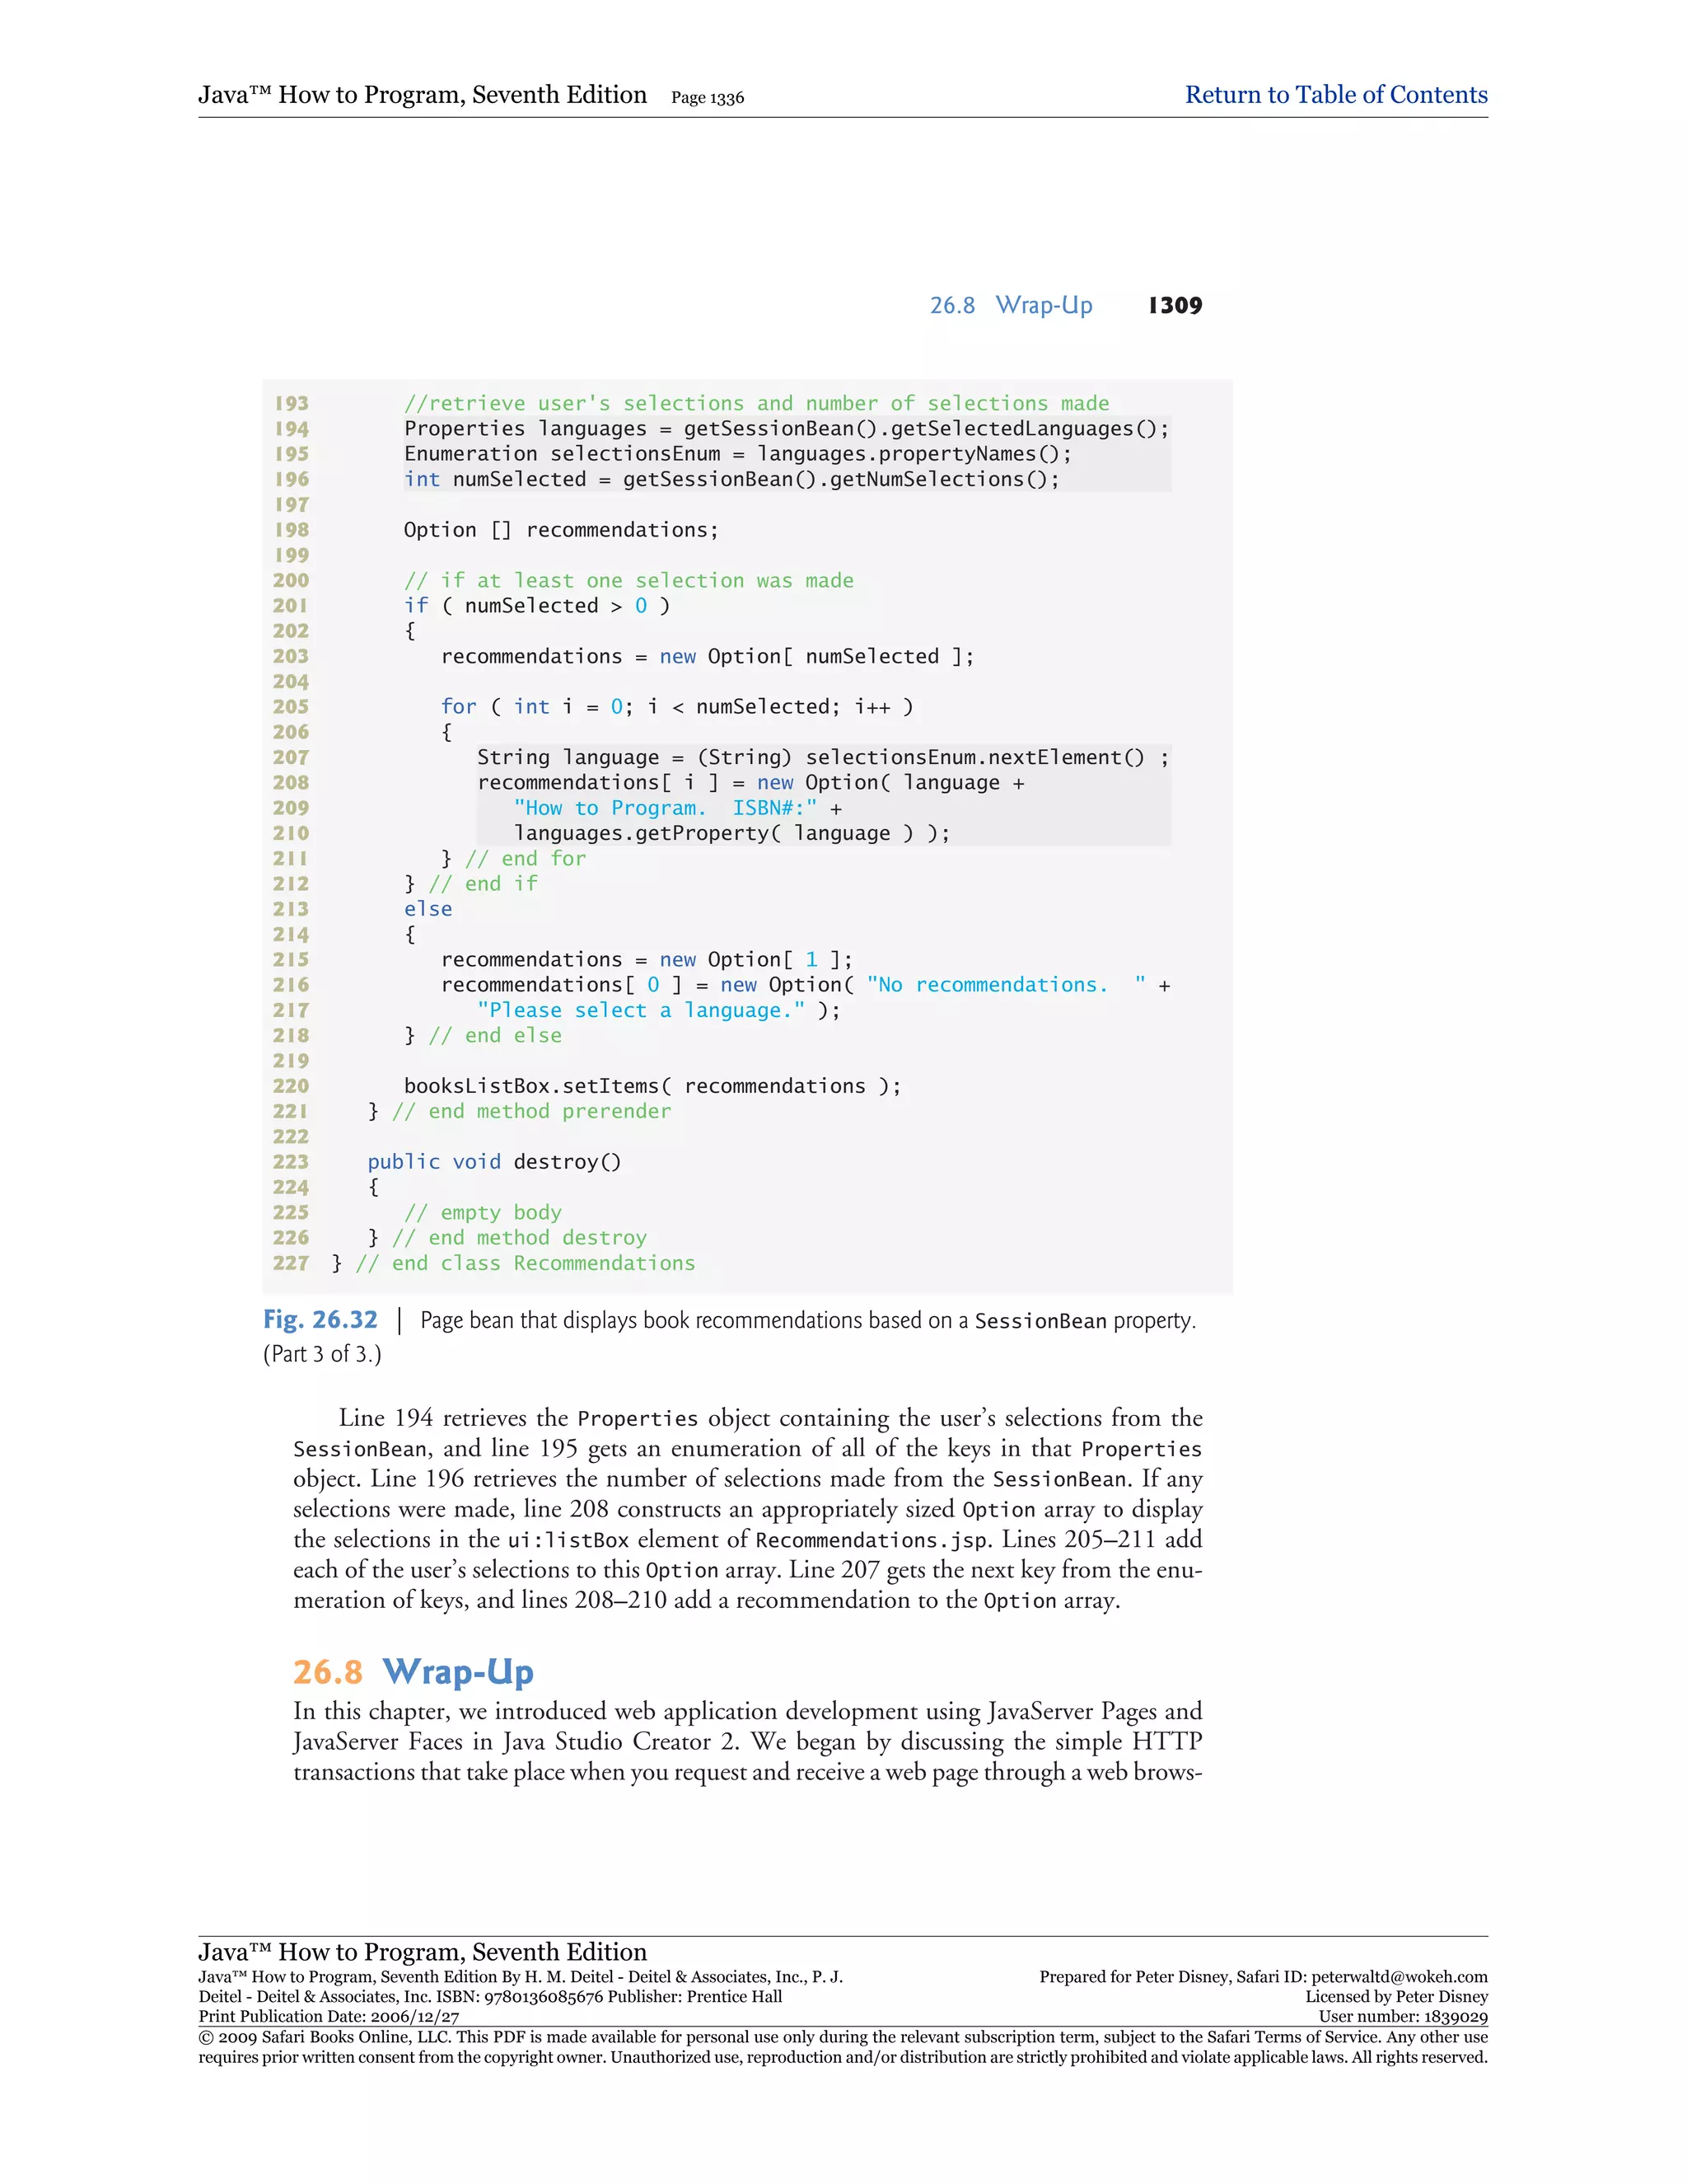1687x2184 pixels.
Task: Click the Return to Table of Contents link
Action: click(x=1335, y=95)
